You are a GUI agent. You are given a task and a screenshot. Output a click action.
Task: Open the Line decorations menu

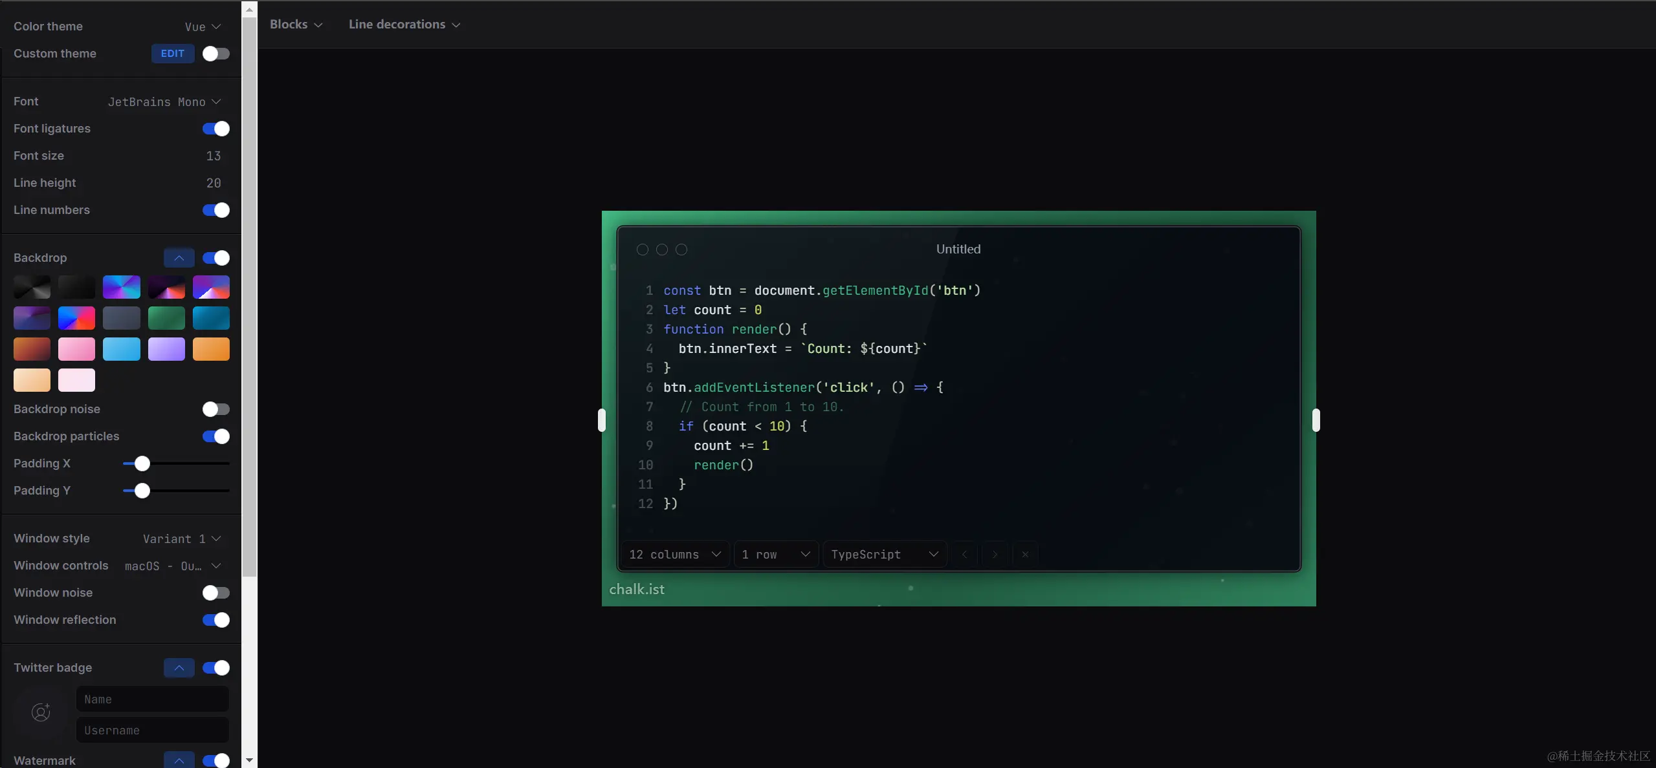click(x=404, y=25)
